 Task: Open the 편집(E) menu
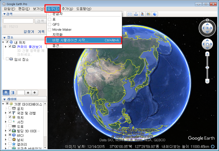[x=24, y=9]
